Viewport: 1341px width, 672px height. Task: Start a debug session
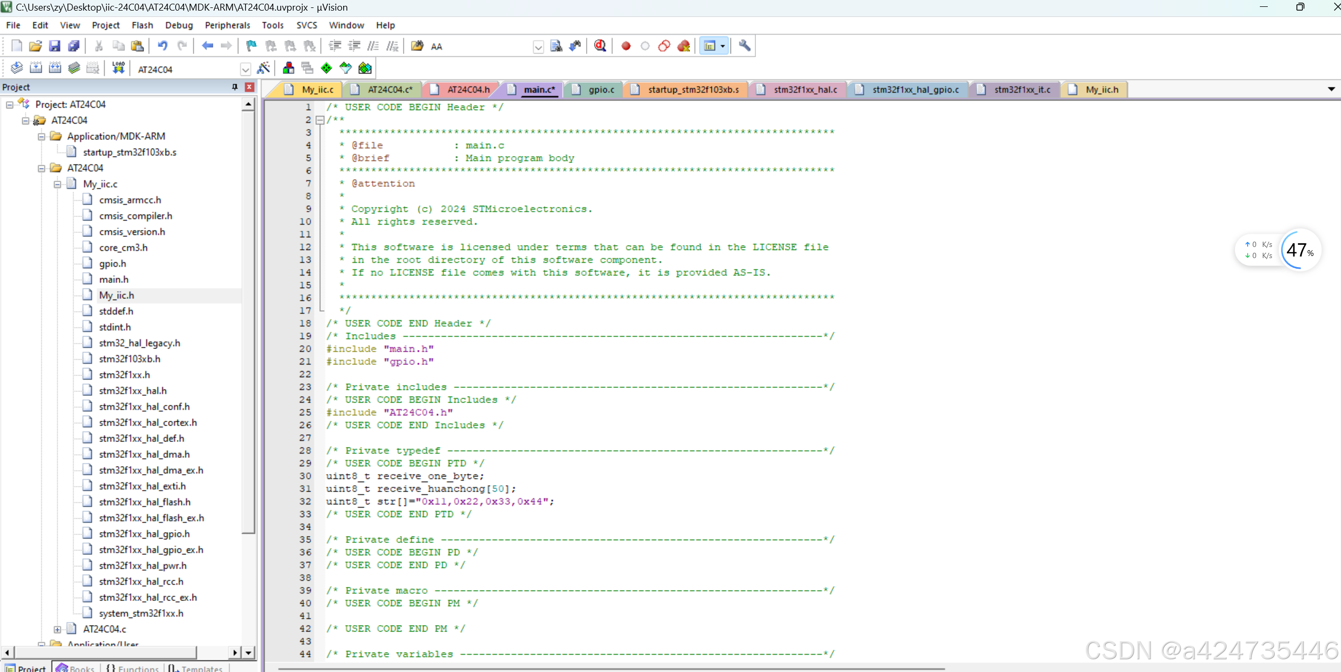click(x=599, y=46)
